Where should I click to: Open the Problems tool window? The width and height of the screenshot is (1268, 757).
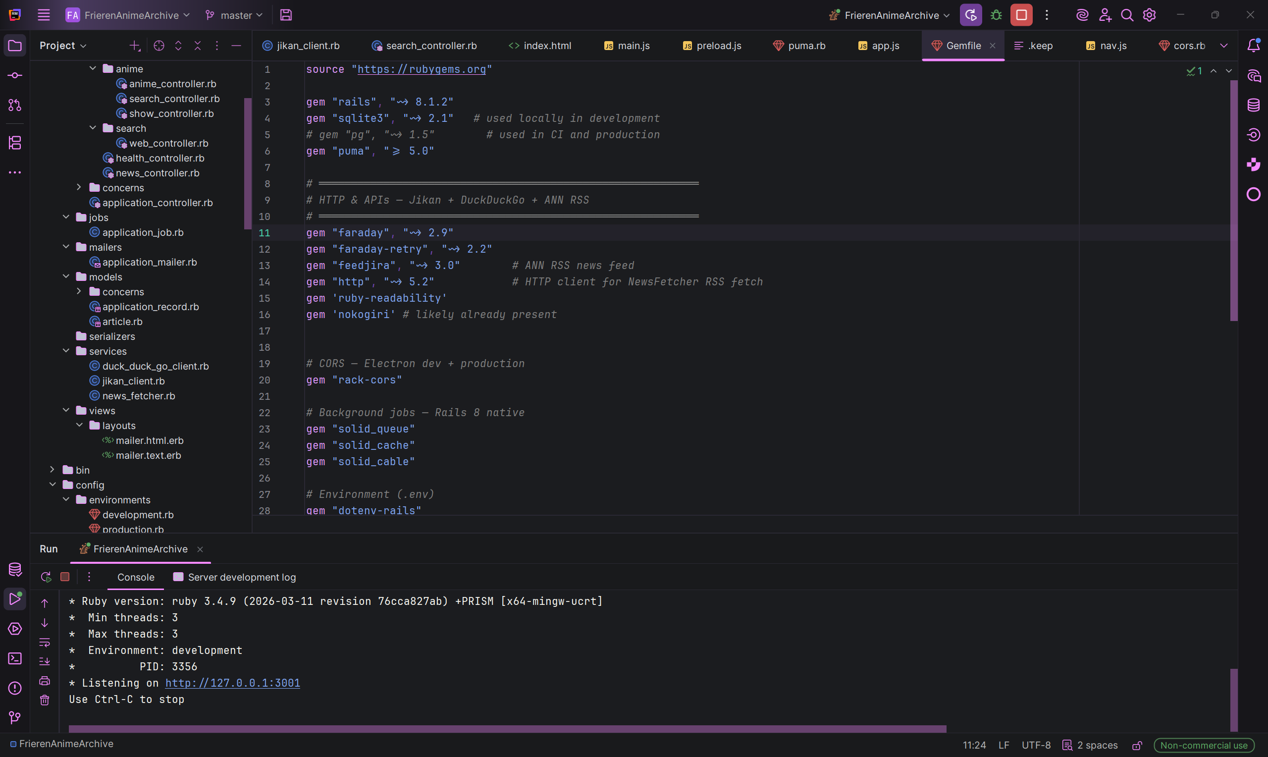(x=15, y=688)
